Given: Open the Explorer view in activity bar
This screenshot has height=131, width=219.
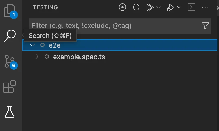Looking at the screenshot, I should click(10, 11).
